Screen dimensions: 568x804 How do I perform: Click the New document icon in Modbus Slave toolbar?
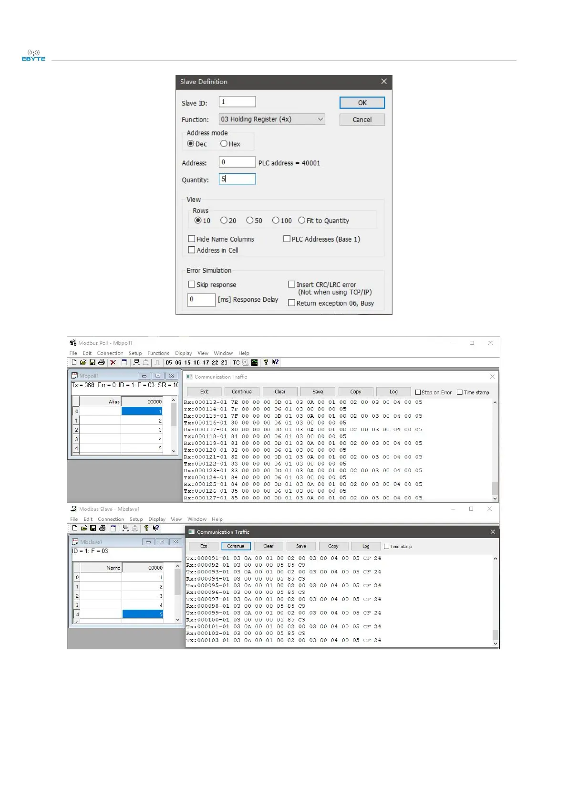75,528
